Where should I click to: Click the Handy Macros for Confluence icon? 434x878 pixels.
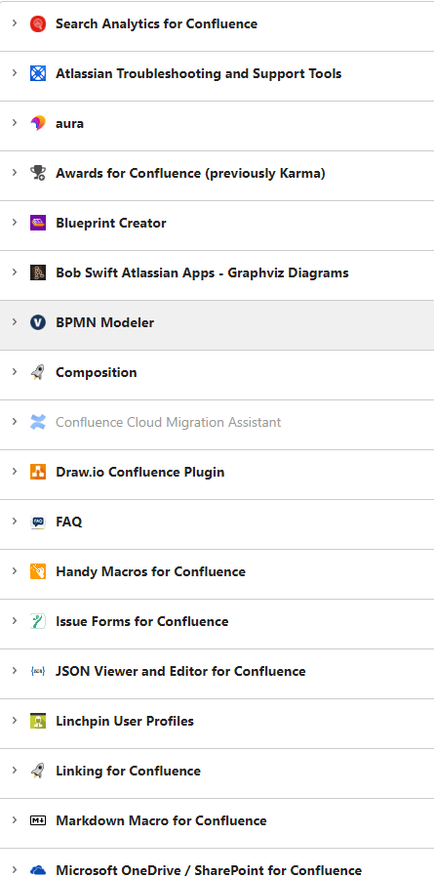[x=37, y=571]
